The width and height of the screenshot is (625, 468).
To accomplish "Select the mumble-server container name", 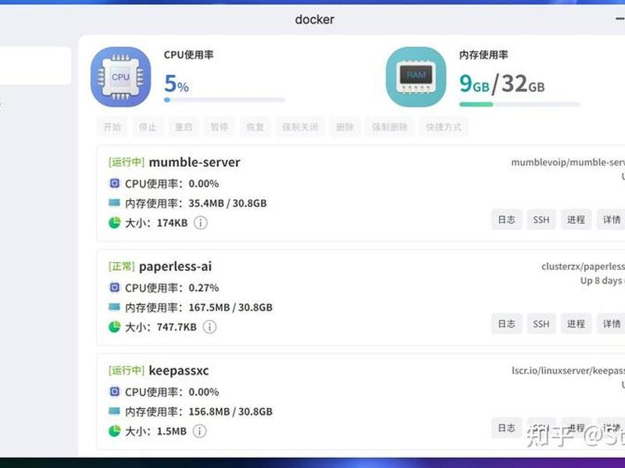I will [x=195, y=162].
